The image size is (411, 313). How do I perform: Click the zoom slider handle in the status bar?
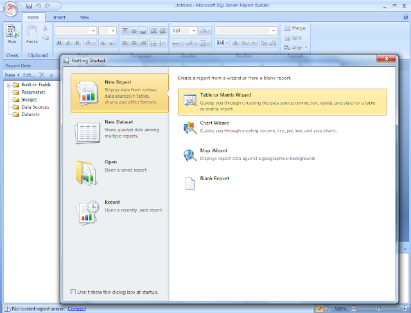(378, 309)
